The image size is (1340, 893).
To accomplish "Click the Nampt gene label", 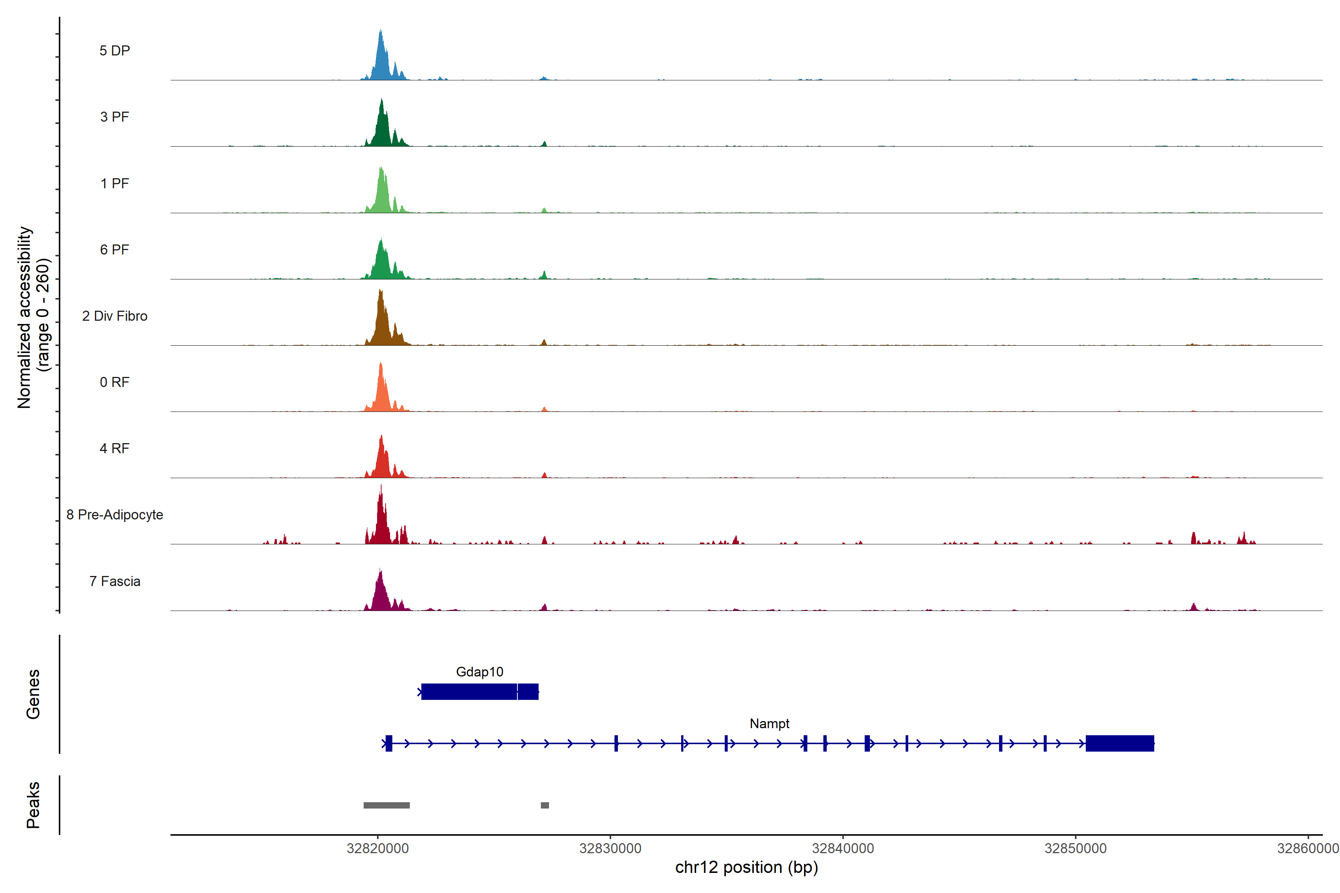I will (769, 723).
